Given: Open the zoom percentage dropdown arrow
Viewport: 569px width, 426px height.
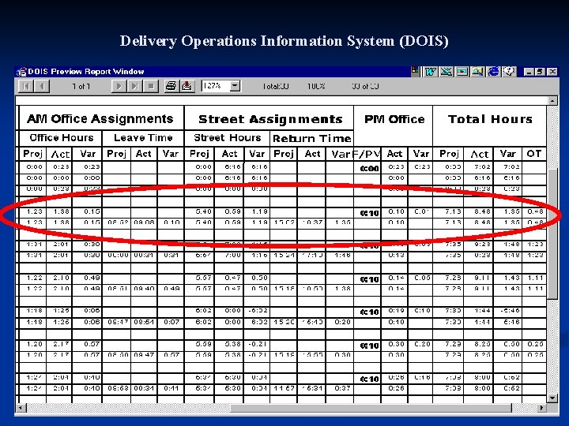Looking at the screenshot, I should point(236,86).
